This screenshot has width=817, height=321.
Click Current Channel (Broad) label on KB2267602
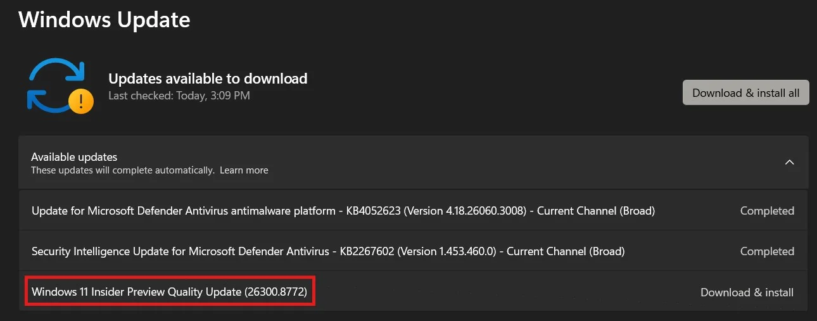(566, 251)
